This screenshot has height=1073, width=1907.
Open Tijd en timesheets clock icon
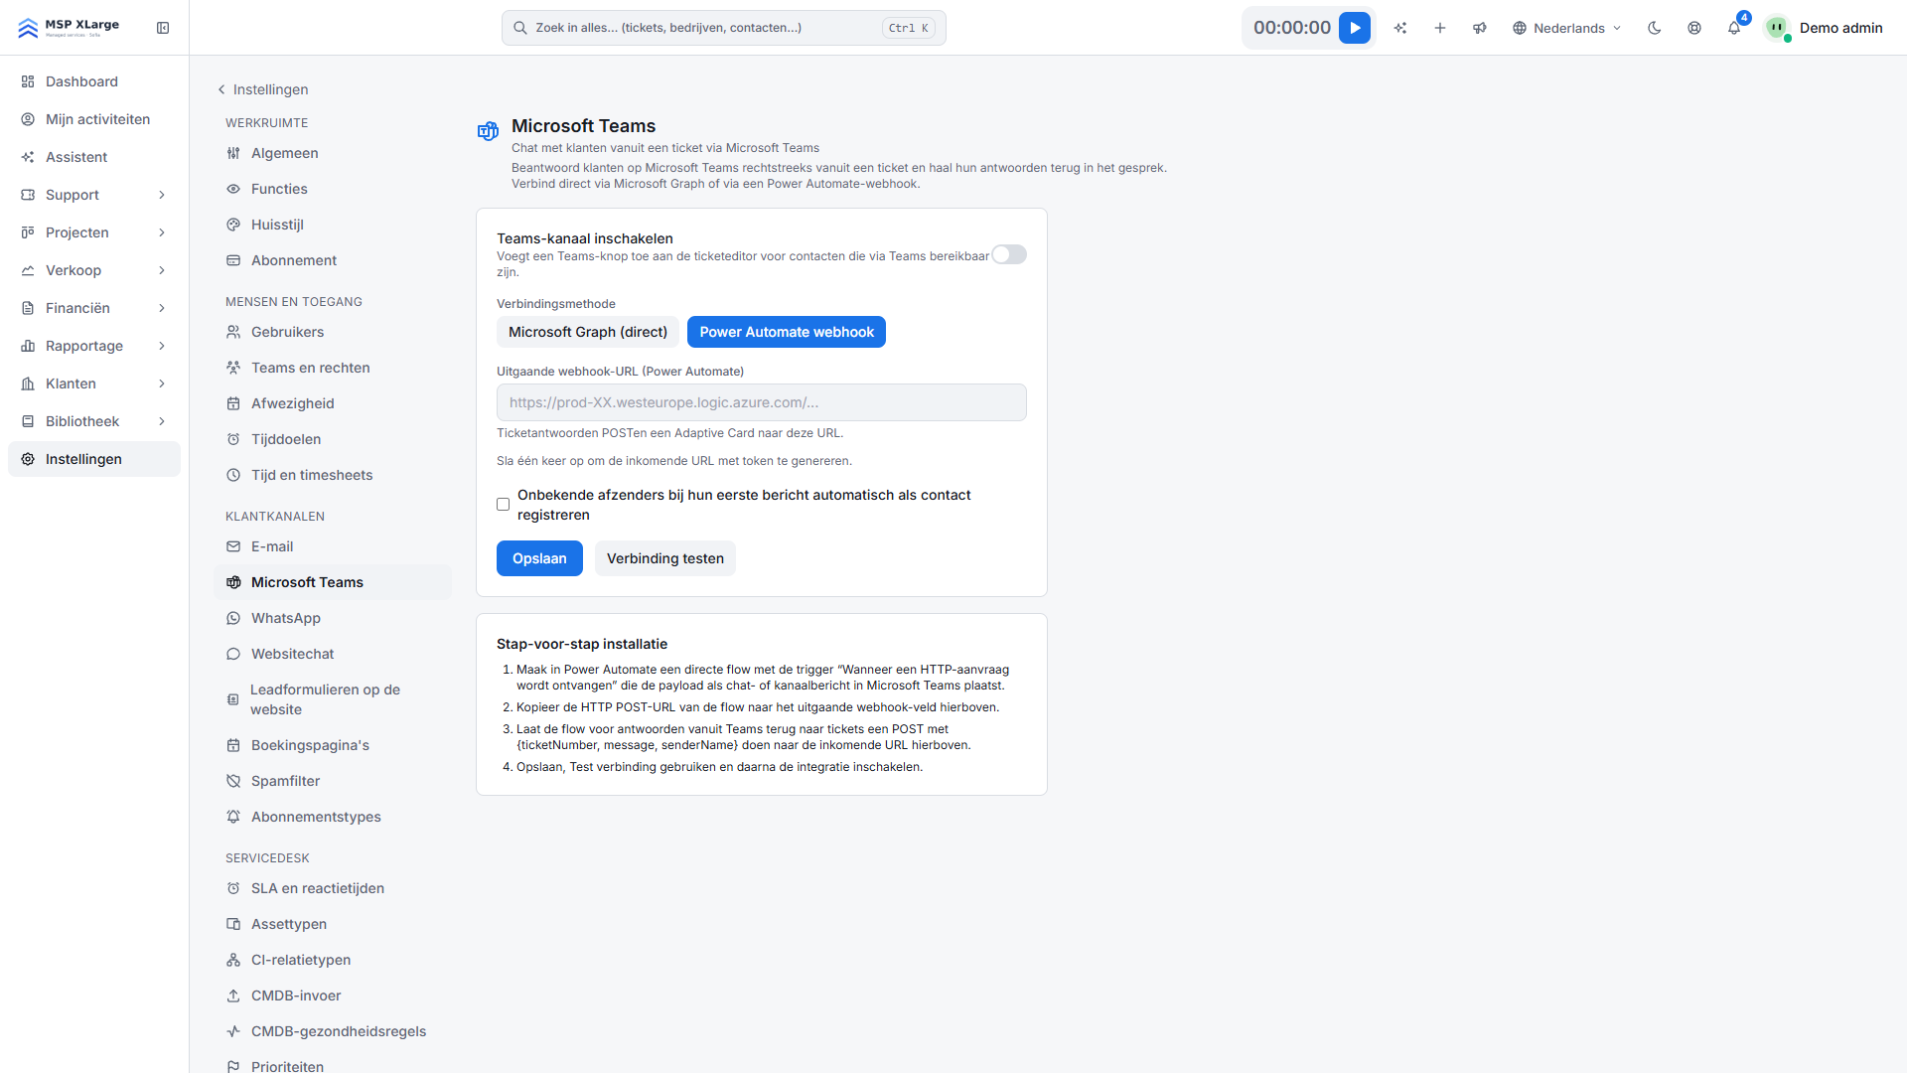(233, 475)
